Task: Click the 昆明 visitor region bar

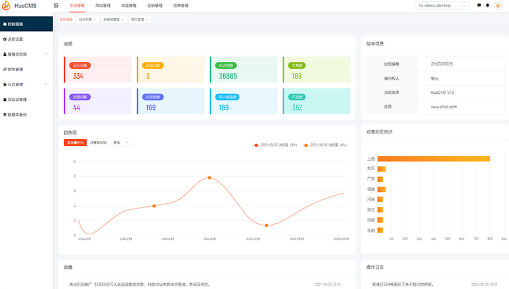Action: [380, 230]
